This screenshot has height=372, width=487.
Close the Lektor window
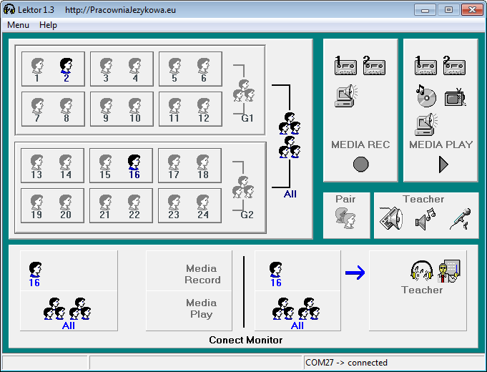pos(472,9)
